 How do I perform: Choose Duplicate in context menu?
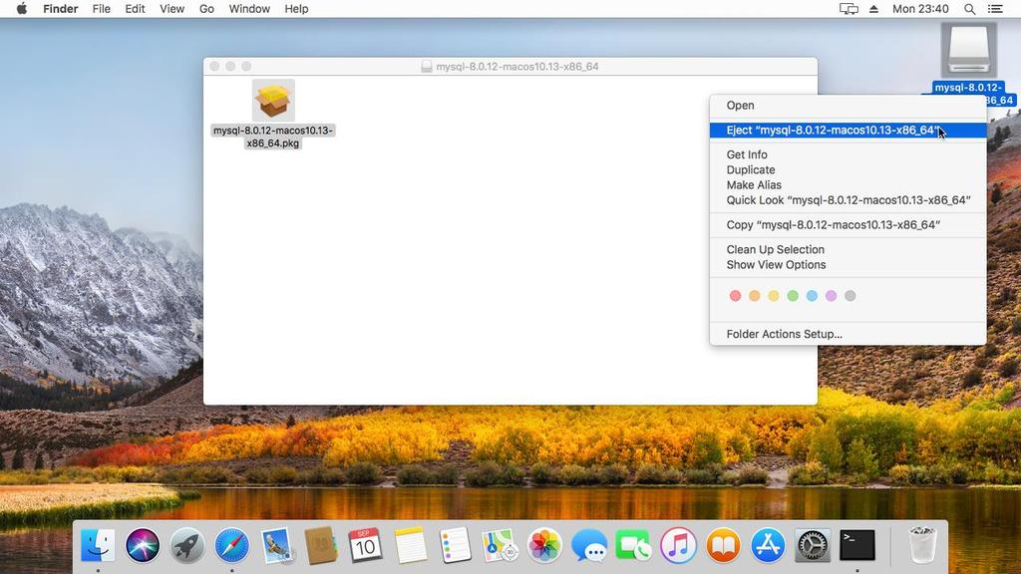(x=848, y=169)
